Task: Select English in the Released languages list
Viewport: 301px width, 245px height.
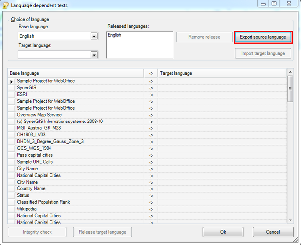Action: (114, 35)
